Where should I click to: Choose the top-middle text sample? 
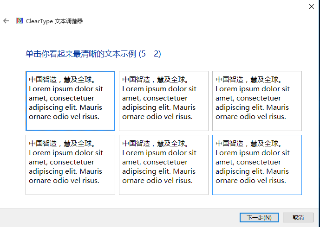[x=163, y=101]
